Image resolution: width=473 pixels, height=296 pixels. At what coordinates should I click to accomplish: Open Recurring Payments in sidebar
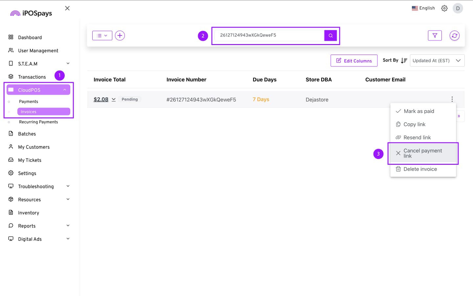[x=38, y=122]
